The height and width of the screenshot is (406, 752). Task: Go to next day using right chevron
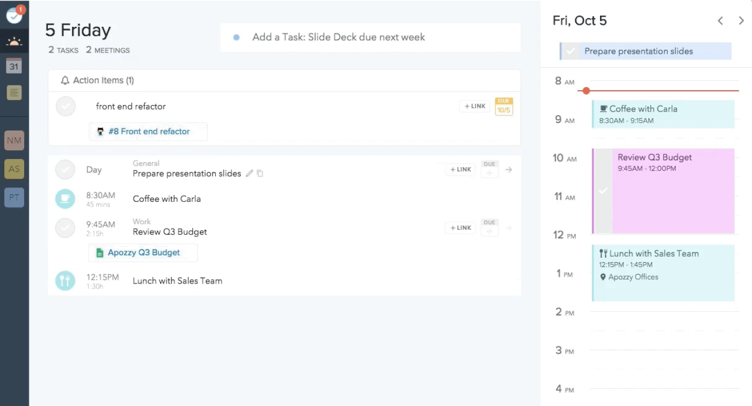point(741,21)
